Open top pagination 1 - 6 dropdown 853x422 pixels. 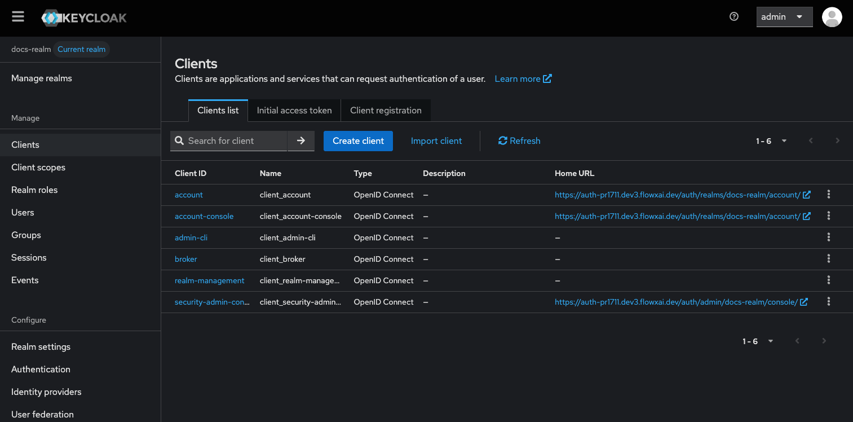(x=771, y=141)
